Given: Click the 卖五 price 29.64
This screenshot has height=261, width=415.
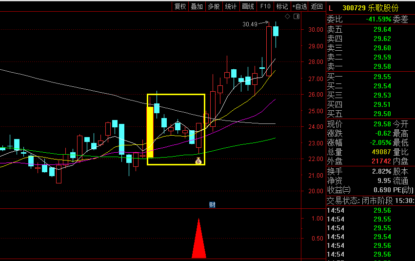Looking at the screenshot, I should point(382,29).
